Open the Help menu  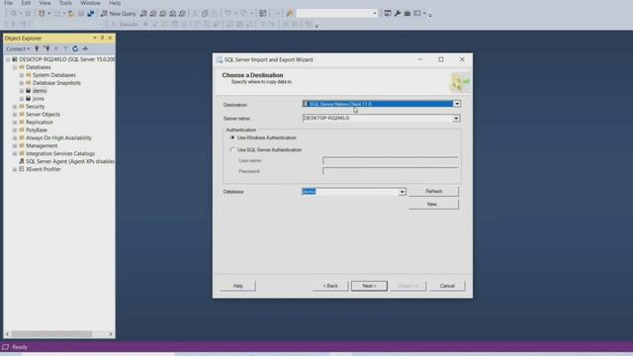[115, 3]
